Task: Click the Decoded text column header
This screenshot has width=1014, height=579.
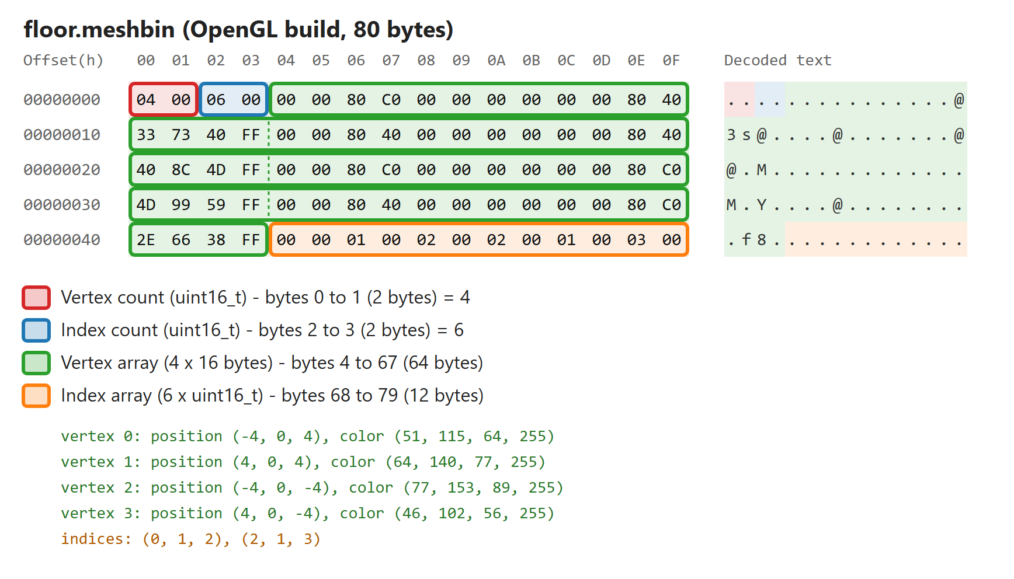Action: 777,61
